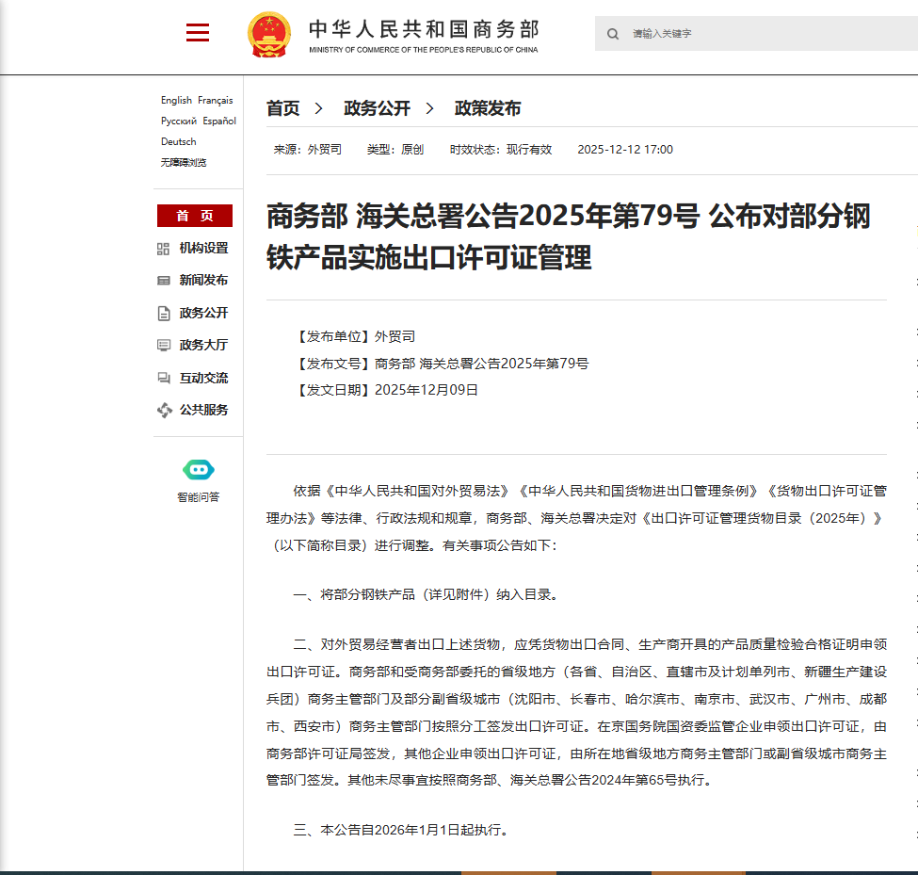
Task: Open the 智能问答 robot assistant
Action: point(198,469)
